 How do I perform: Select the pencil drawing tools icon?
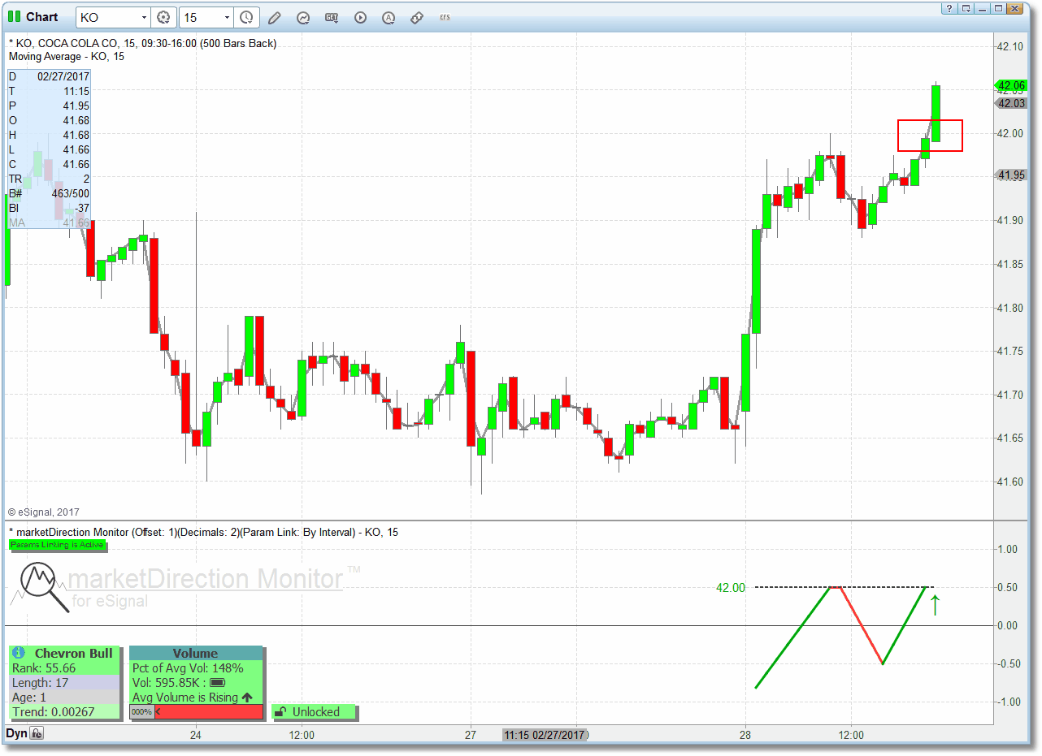pyautogui.click(x=274, y=17)
